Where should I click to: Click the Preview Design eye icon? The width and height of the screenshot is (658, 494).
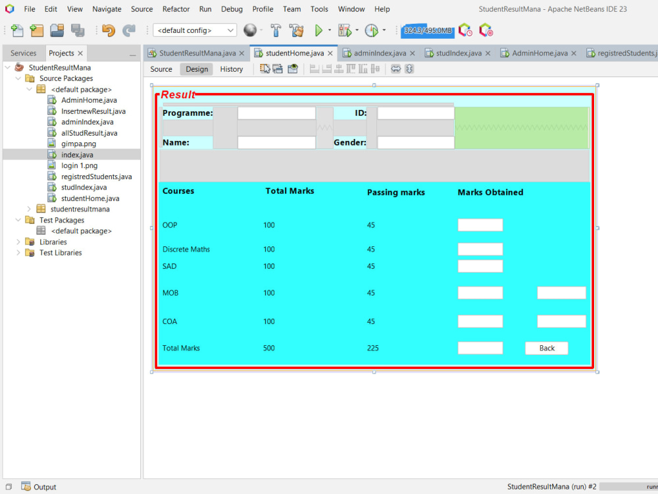(293, 69)
